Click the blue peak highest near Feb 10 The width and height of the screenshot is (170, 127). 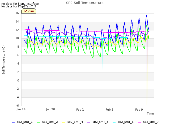pyautogui.click(x=146, y=15)
